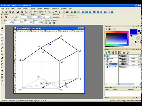This screenshot has height=106, width=142.
Task: Open the Height value dropdown arrow
Action: click(x=40, y=17)
